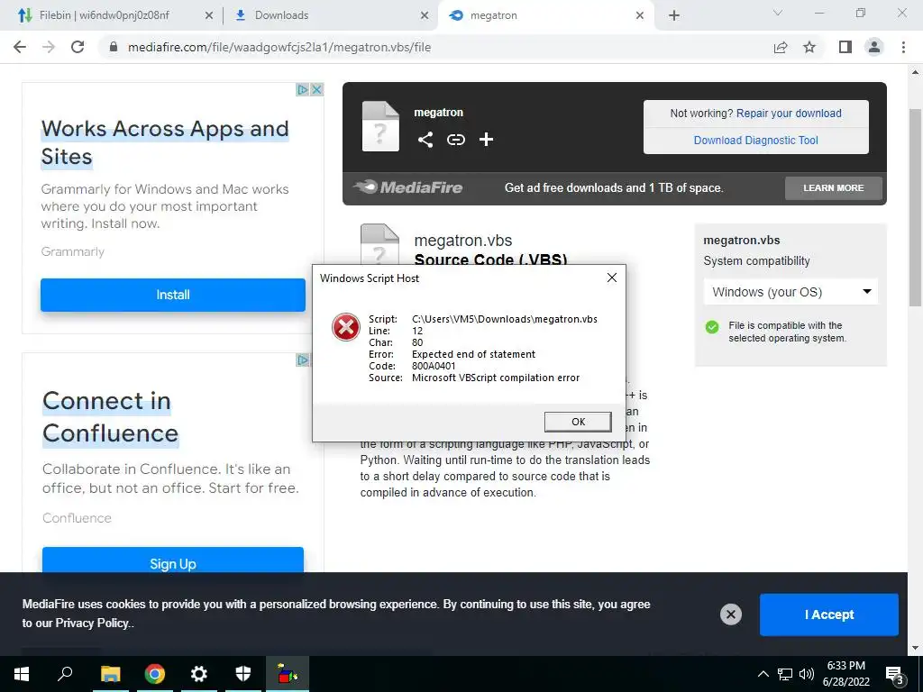The width and height of the screenshot is (923, 692).
Task: Click the megatron.vbs file name heading
Action: tap(463, 240)
